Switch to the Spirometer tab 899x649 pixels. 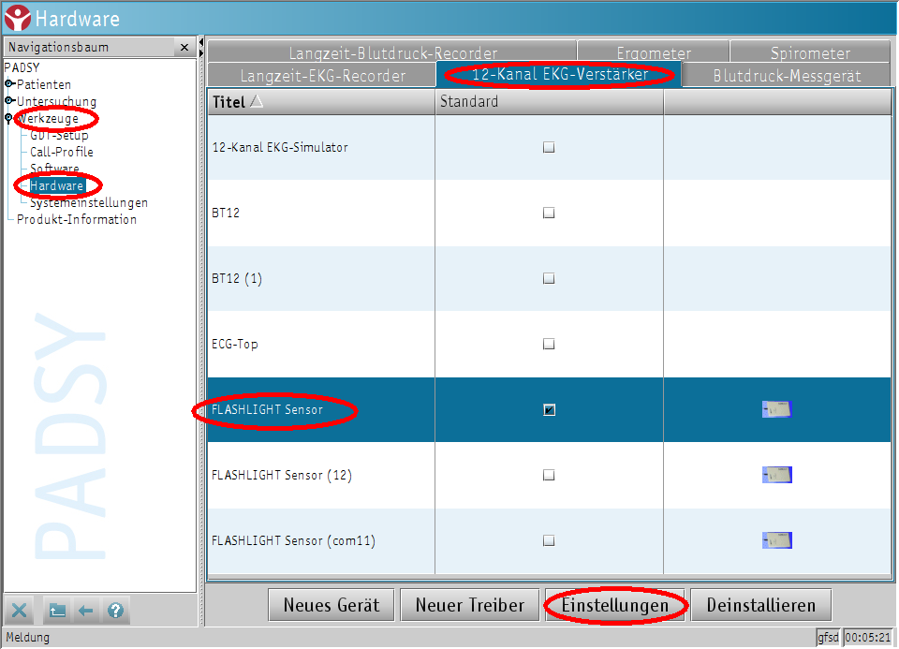(x=810, y=53)
